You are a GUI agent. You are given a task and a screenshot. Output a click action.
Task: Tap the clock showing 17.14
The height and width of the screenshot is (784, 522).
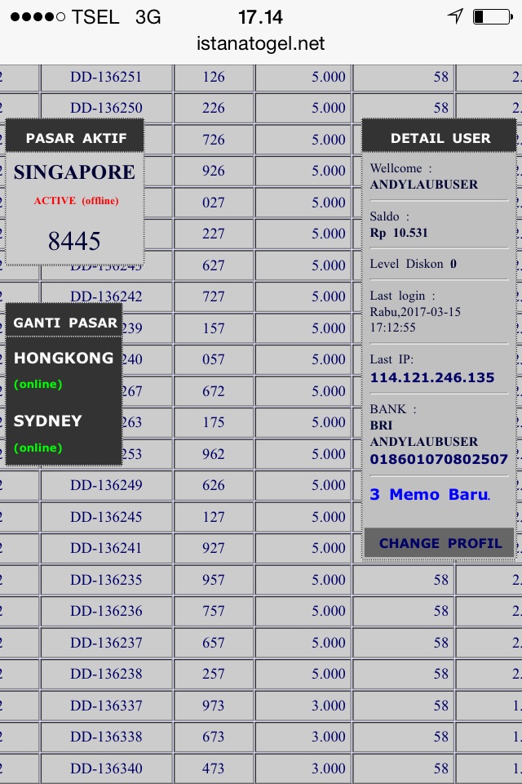(x=260, y=17)
